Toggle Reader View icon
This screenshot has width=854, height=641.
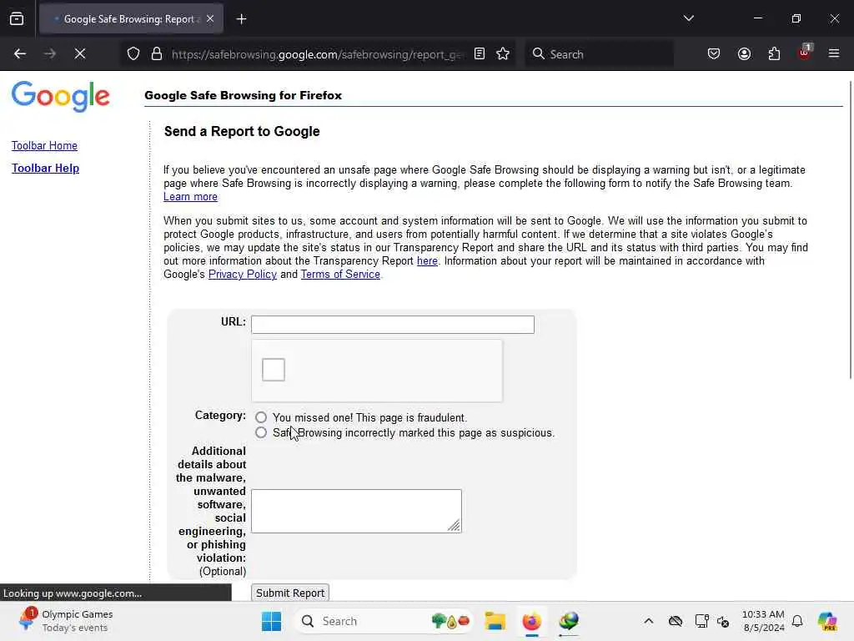(480, 54)
